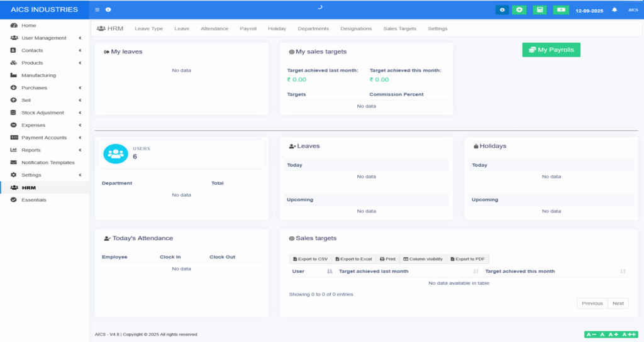Click the Manufacturing sidebar item
This screenshot has height=342, width=644.
click(38, 75)
